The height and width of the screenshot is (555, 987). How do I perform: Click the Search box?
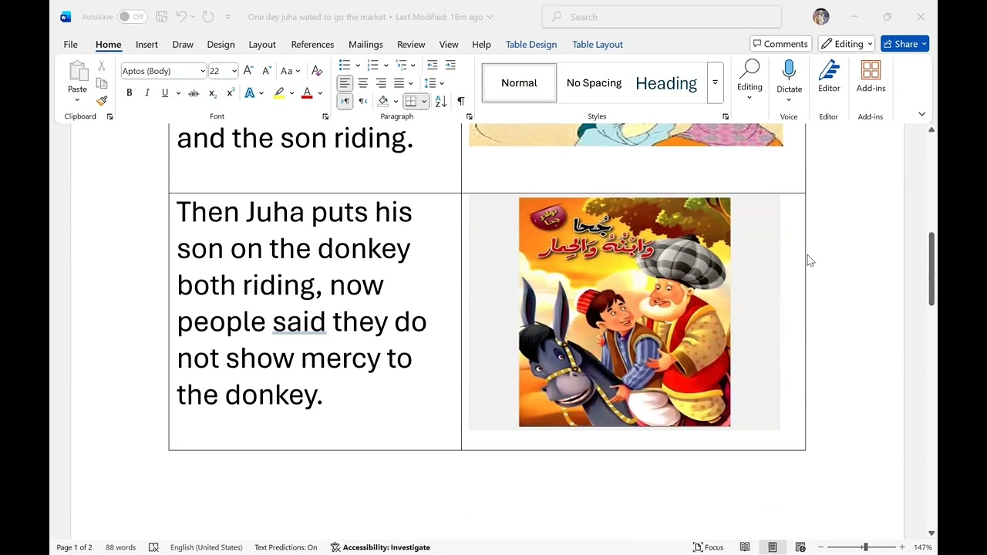(x=662, y=17)
